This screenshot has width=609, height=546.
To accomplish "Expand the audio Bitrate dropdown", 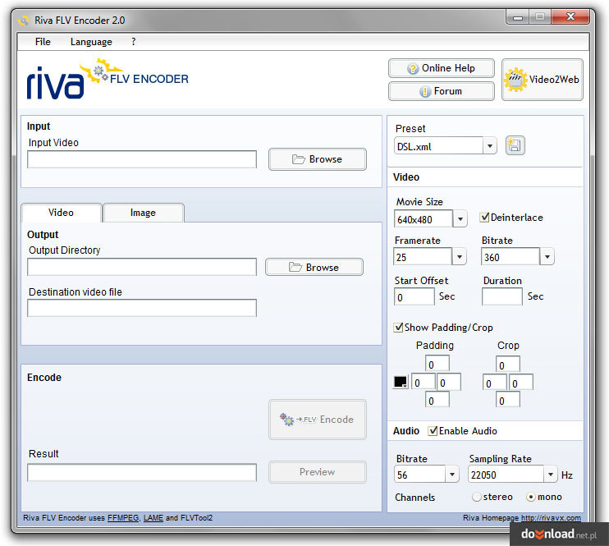I will coord(452,475).
